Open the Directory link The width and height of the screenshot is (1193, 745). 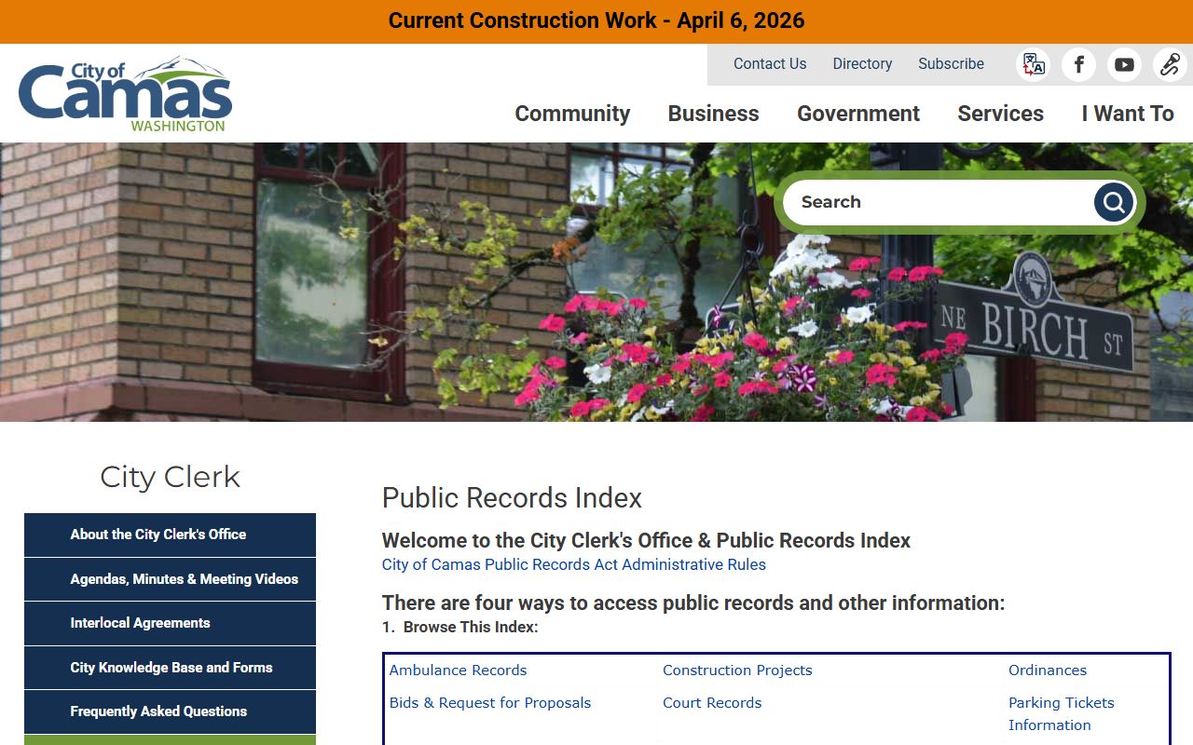tap(862, 63)
